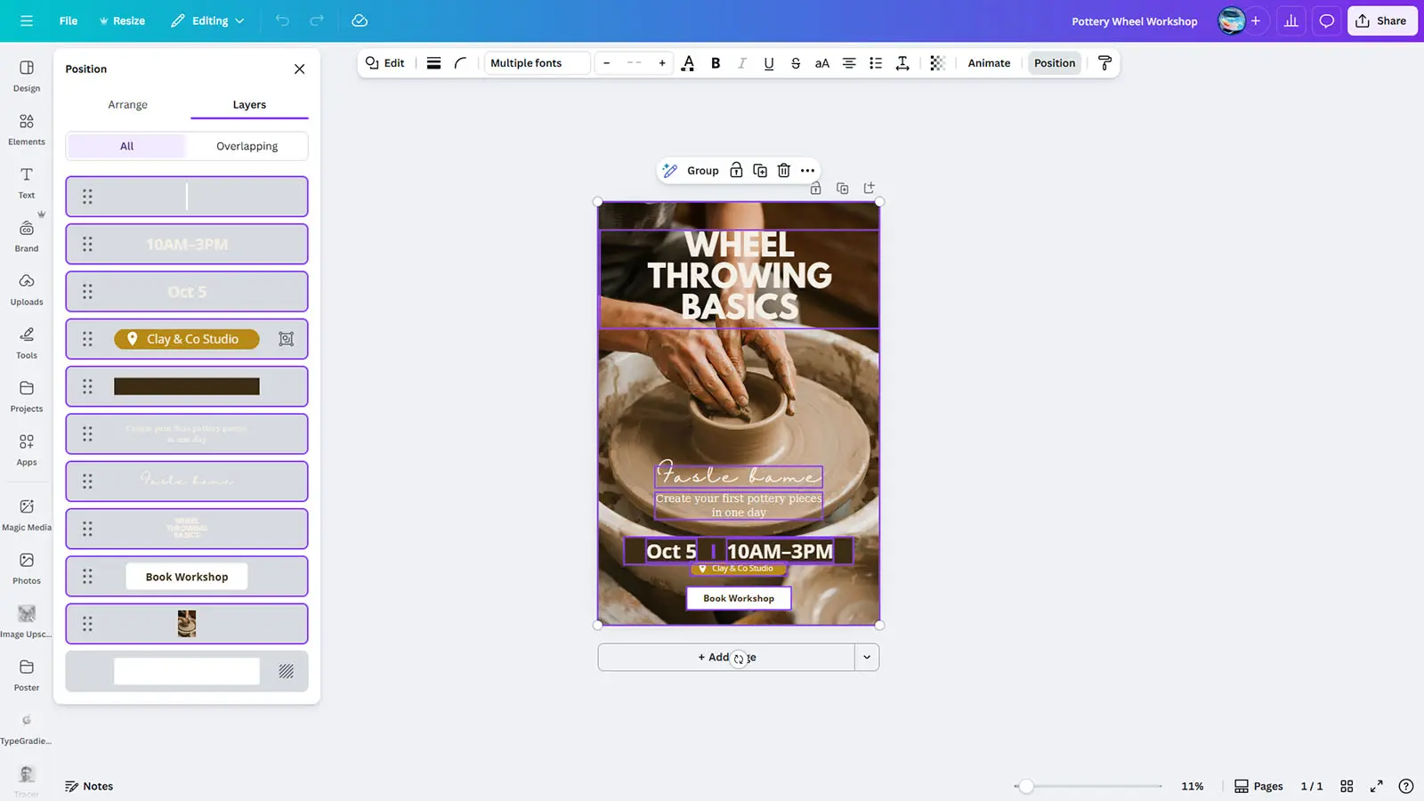
Task: Toggle italic text formatting
Action: click(741, 62)
